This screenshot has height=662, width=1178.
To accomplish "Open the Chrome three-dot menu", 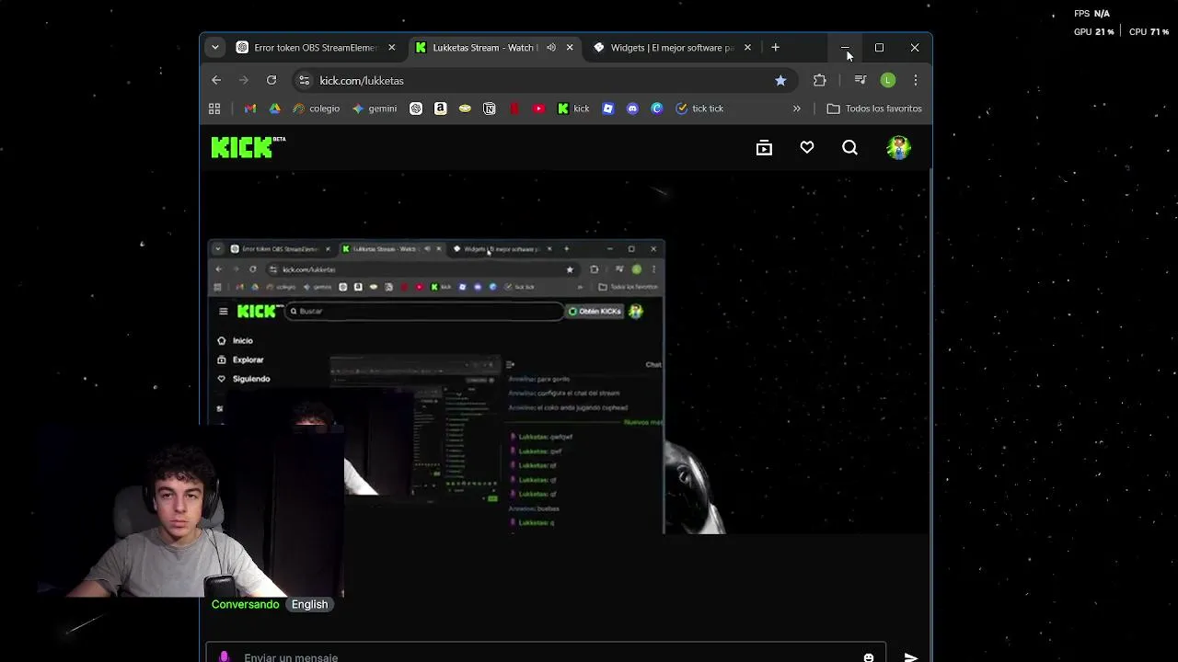I will [x=915, y=81].
